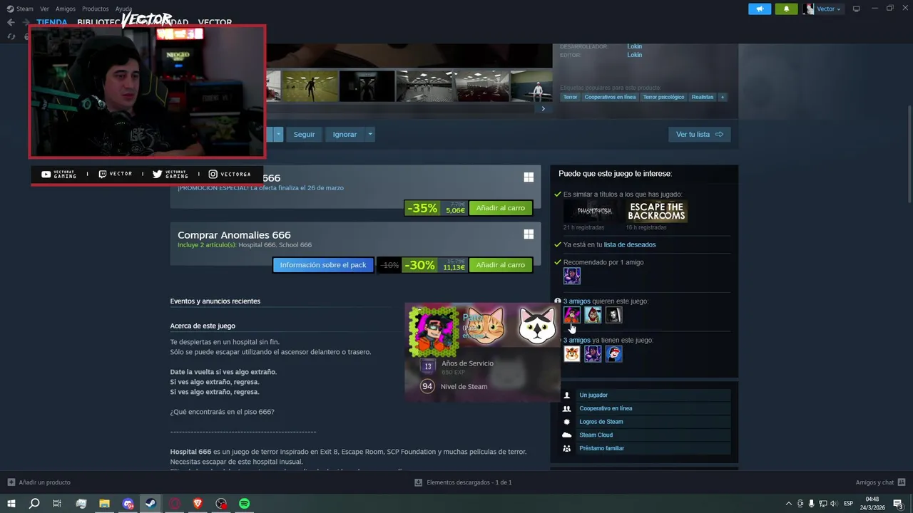Open the third friend avatar owning this game
913x513 pixels.
pos(613,353)
